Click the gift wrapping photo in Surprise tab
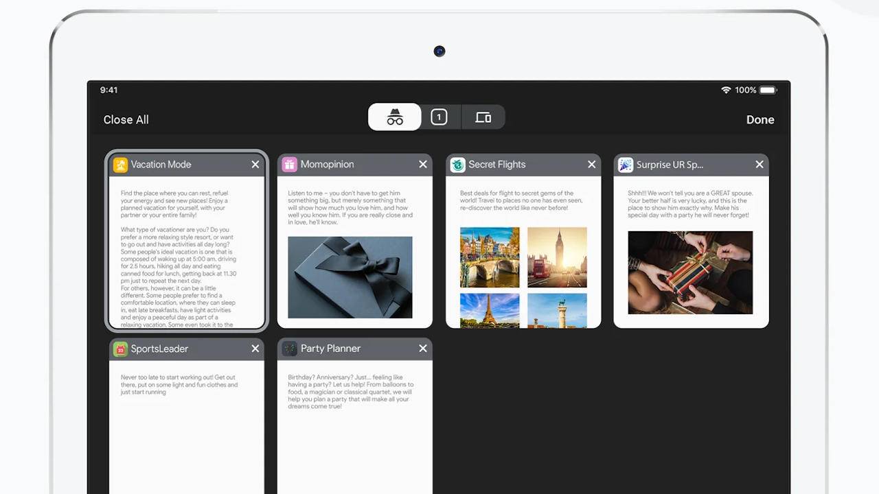 point(690,272)
